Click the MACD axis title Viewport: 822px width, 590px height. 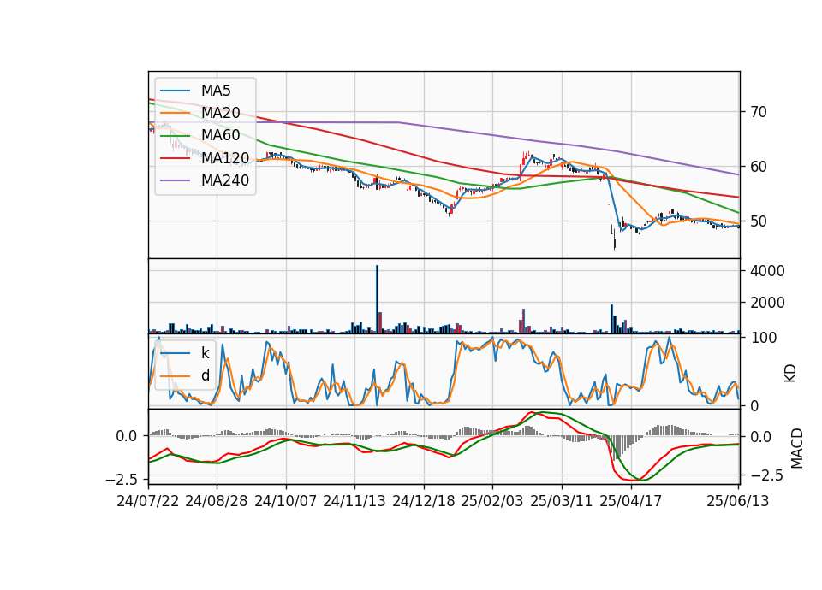click(796, 448)
